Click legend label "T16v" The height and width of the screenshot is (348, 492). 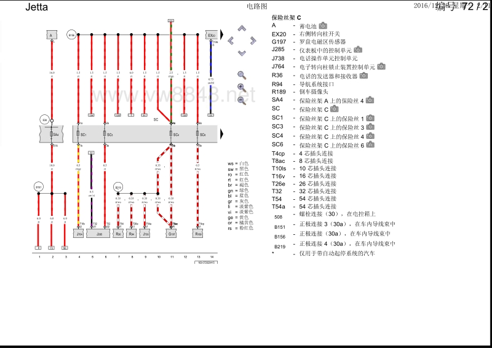tap(279, 176)
